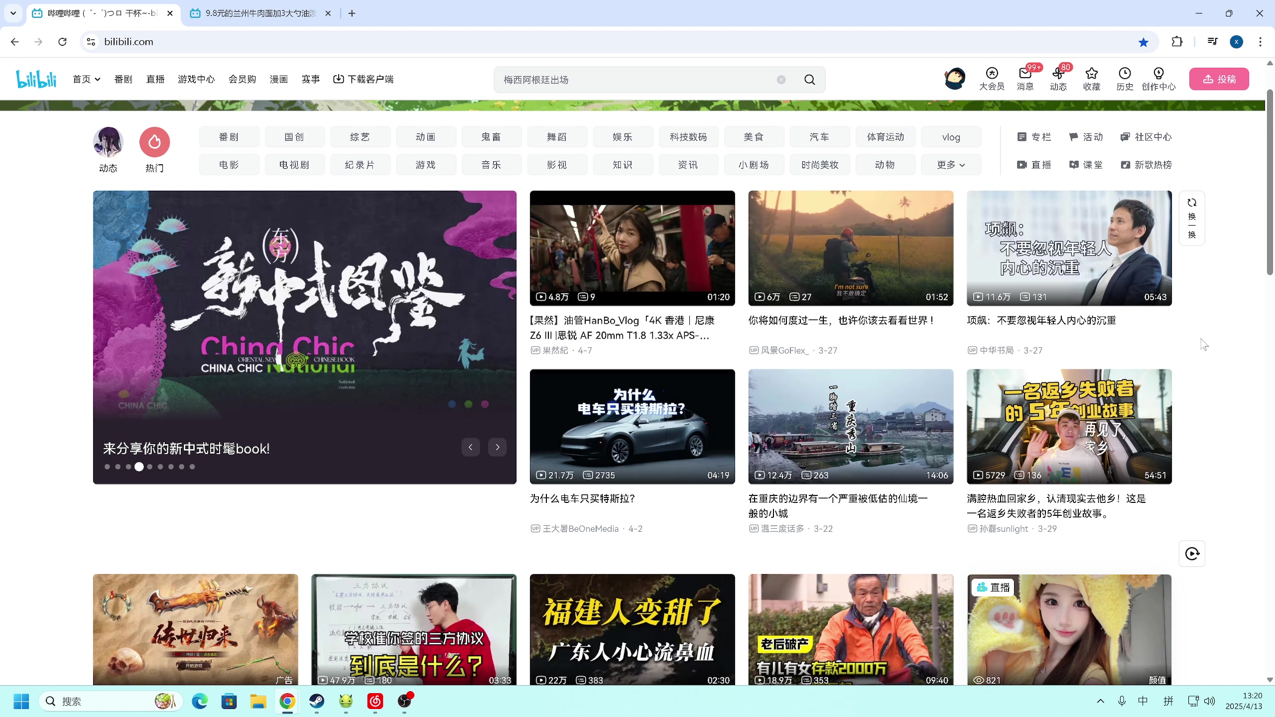Open 游戏中心 in top navigation
Screen dimensions: 1275x717
point(196,79)
